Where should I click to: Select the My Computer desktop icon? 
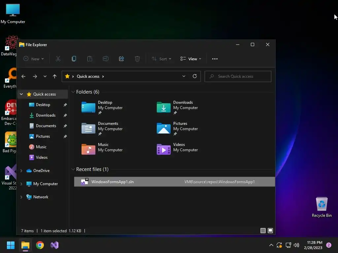tap(13, 14)
